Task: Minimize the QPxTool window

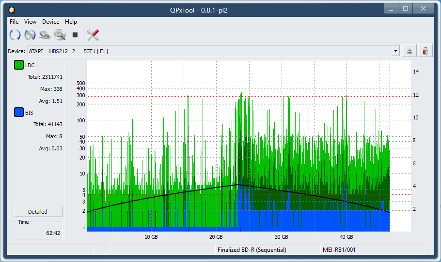Action: [x=391, y=9]
